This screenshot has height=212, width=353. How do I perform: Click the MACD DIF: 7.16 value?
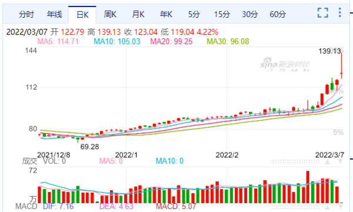tap(58, 206)
